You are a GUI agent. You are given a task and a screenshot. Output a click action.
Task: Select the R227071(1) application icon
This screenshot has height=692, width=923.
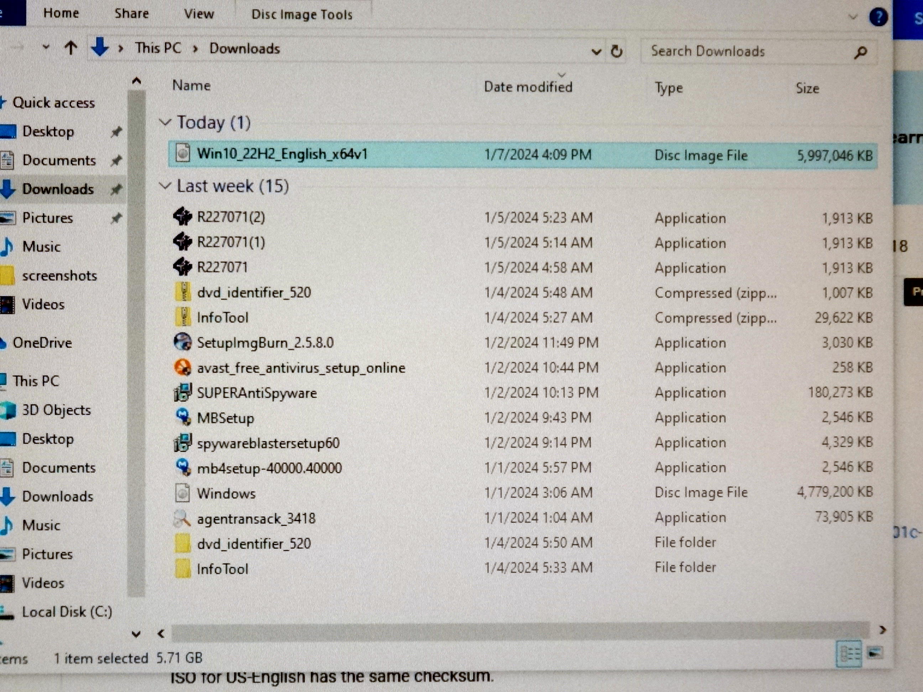tap(182, 241)
